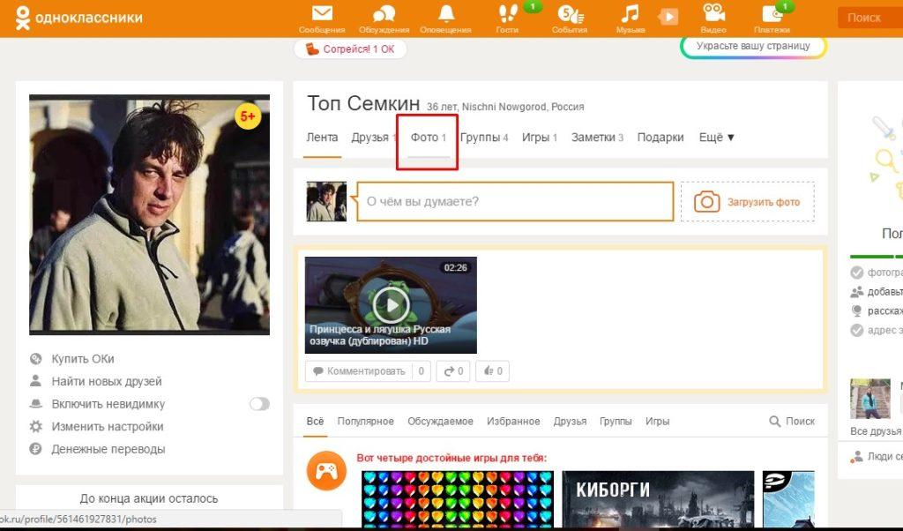903x531 pixels.
Task: Click the Купить ОКи link
Action: [x=83, y=359]
